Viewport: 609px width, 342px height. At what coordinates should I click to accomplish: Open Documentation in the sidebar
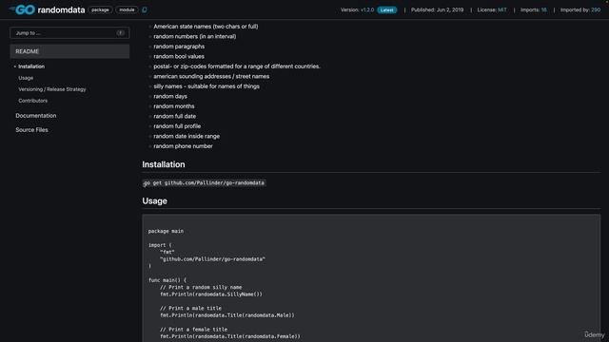point(36,116)
